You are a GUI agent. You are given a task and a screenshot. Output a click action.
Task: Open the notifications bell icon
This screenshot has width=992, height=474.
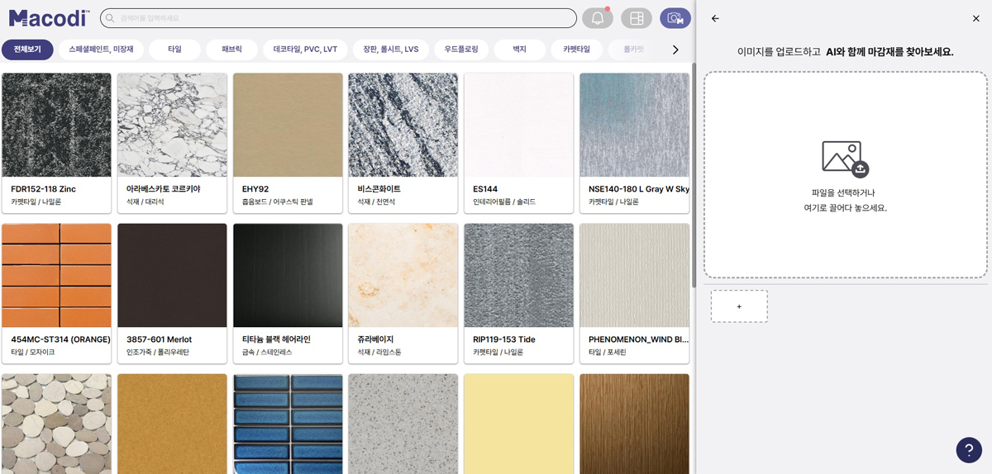[x=597, y=18]
